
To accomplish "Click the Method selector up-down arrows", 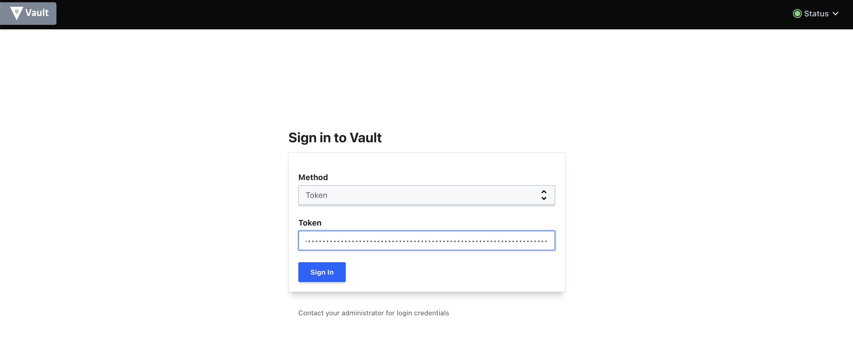I will pos(544,195).
